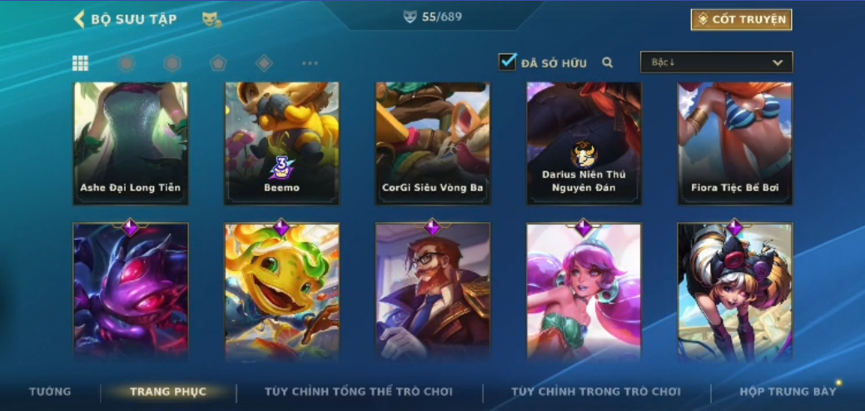
Task: Go to the Hộp Trưng Bày tab
Action: click(x=788, y=392)
